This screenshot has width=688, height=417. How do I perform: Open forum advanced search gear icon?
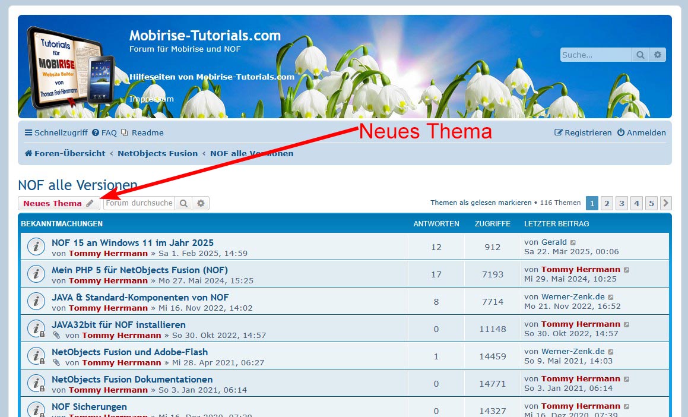pyautogui.click(x=201, y=203)
